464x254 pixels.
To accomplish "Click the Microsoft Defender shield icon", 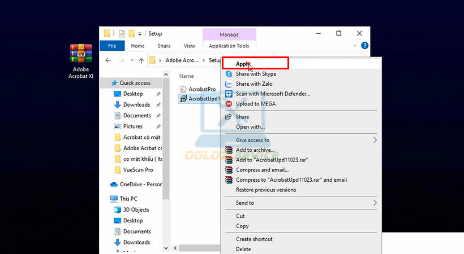I will point(229,94).
